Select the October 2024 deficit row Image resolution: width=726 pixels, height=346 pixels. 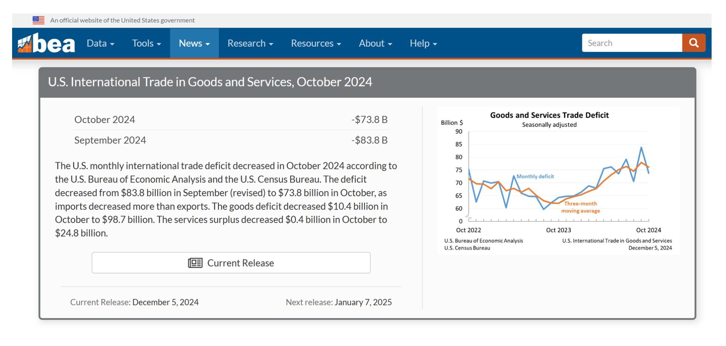(x=231, y=119)
